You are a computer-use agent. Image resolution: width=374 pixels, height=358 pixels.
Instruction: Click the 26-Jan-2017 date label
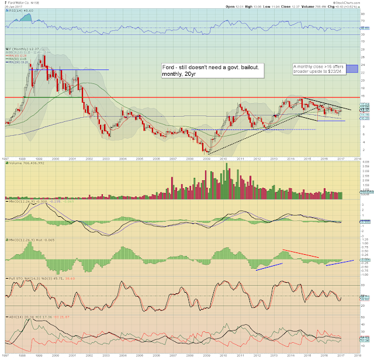pos(13,6)
